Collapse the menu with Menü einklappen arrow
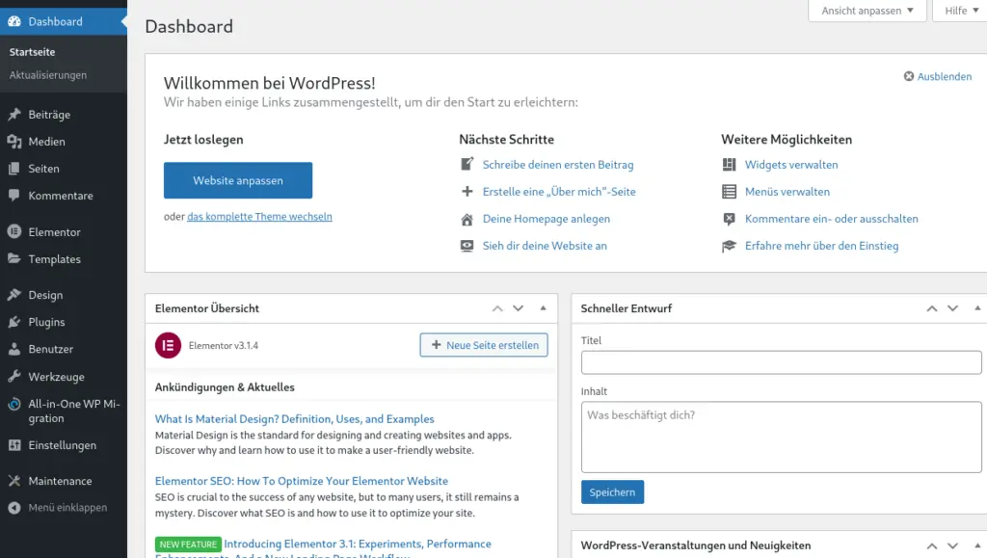This screenshot has width=987, height=558. click(17, 507)
